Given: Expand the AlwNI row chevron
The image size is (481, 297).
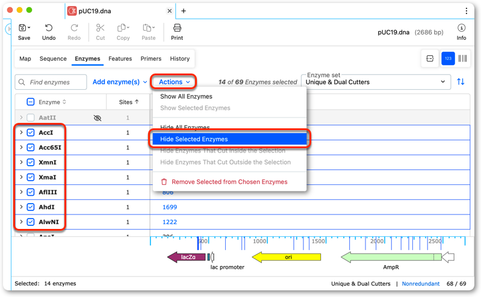Looking at the screenshot, I should pos(21,222).
